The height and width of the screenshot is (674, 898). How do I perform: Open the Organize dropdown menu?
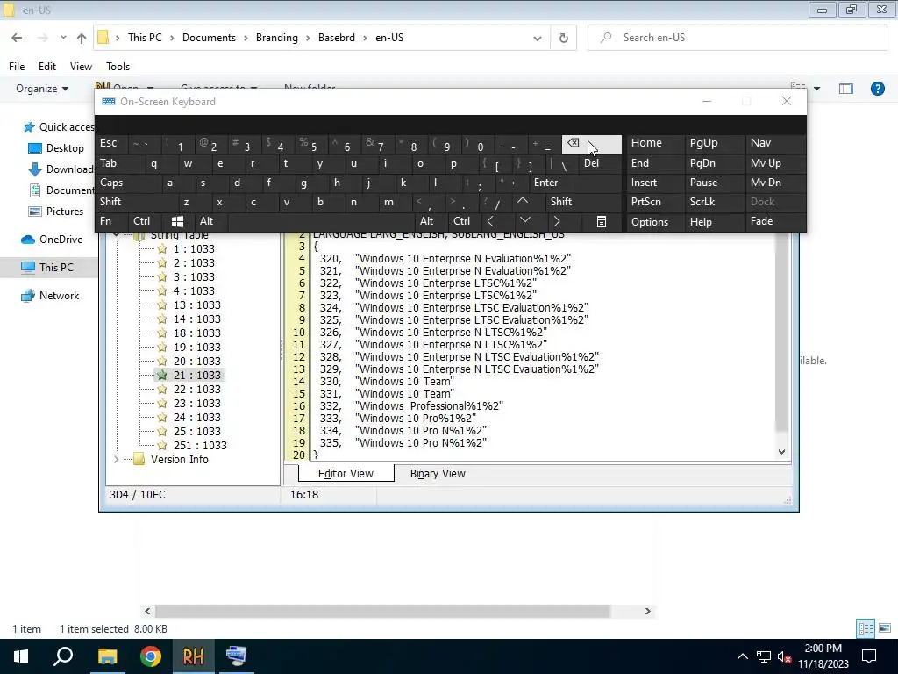pyautogui.click(x=42, y=89)
